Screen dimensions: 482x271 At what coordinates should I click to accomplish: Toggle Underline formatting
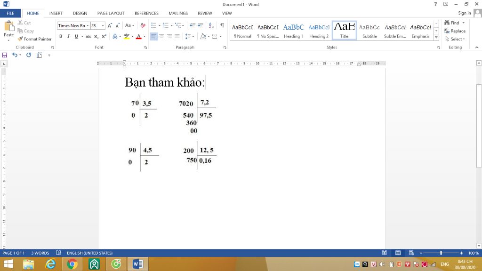click(x=76, y=36)
